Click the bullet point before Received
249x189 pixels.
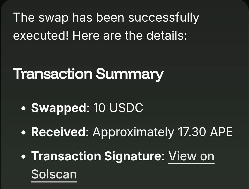(x=23, y=132)
